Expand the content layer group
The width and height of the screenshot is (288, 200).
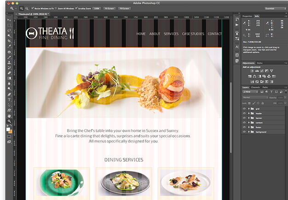pos(249,123)
